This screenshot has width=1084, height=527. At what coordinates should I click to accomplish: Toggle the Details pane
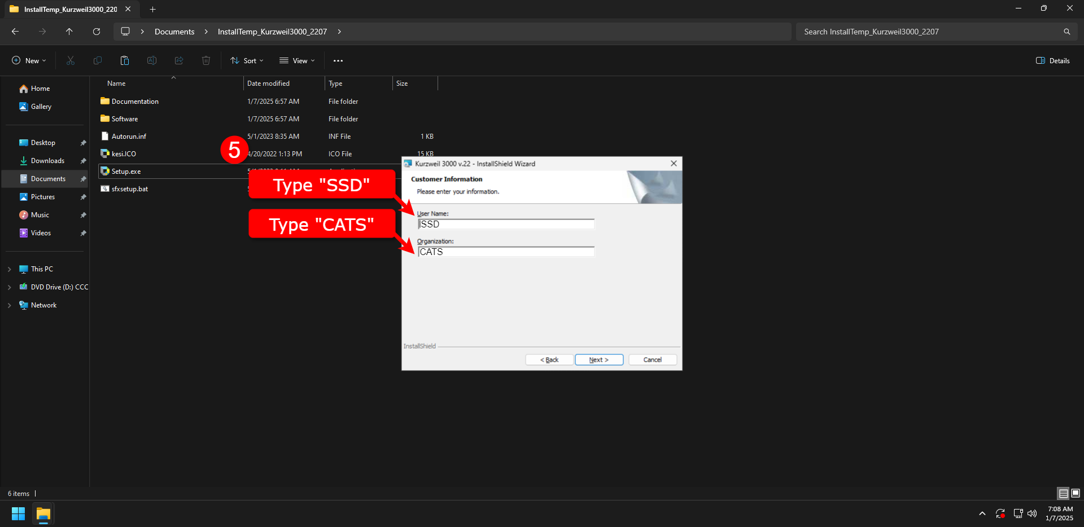[1053, 60]
